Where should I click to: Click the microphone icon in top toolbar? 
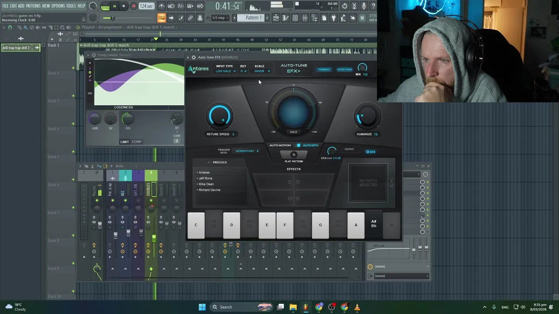[x=364, y=6]
